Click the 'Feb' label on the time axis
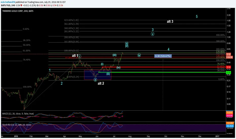Screen dimensions: 236x139 point(31,136)
